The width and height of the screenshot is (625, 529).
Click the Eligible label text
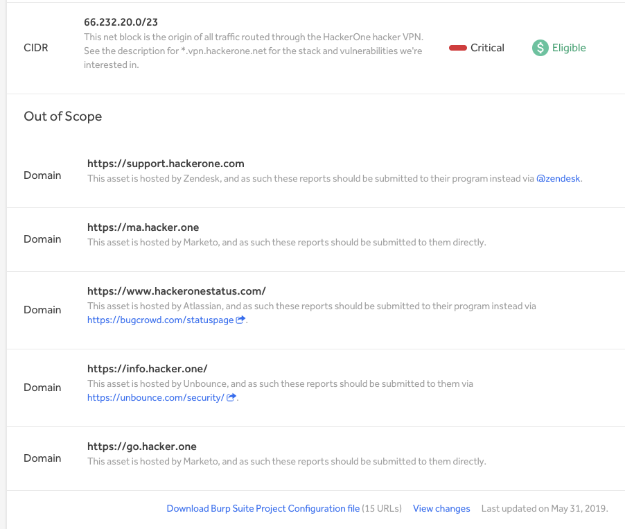569,48
